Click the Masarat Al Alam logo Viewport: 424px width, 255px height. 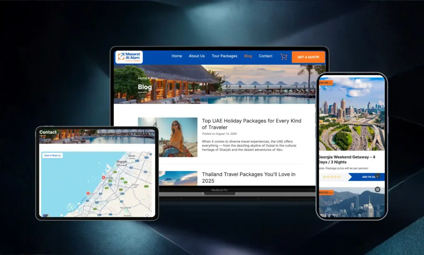129,57
